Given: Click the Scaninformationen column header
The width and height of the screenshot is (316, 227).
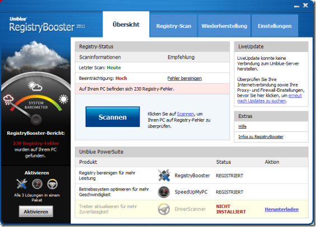Looking at the screenshot, I should pos(100,57).
